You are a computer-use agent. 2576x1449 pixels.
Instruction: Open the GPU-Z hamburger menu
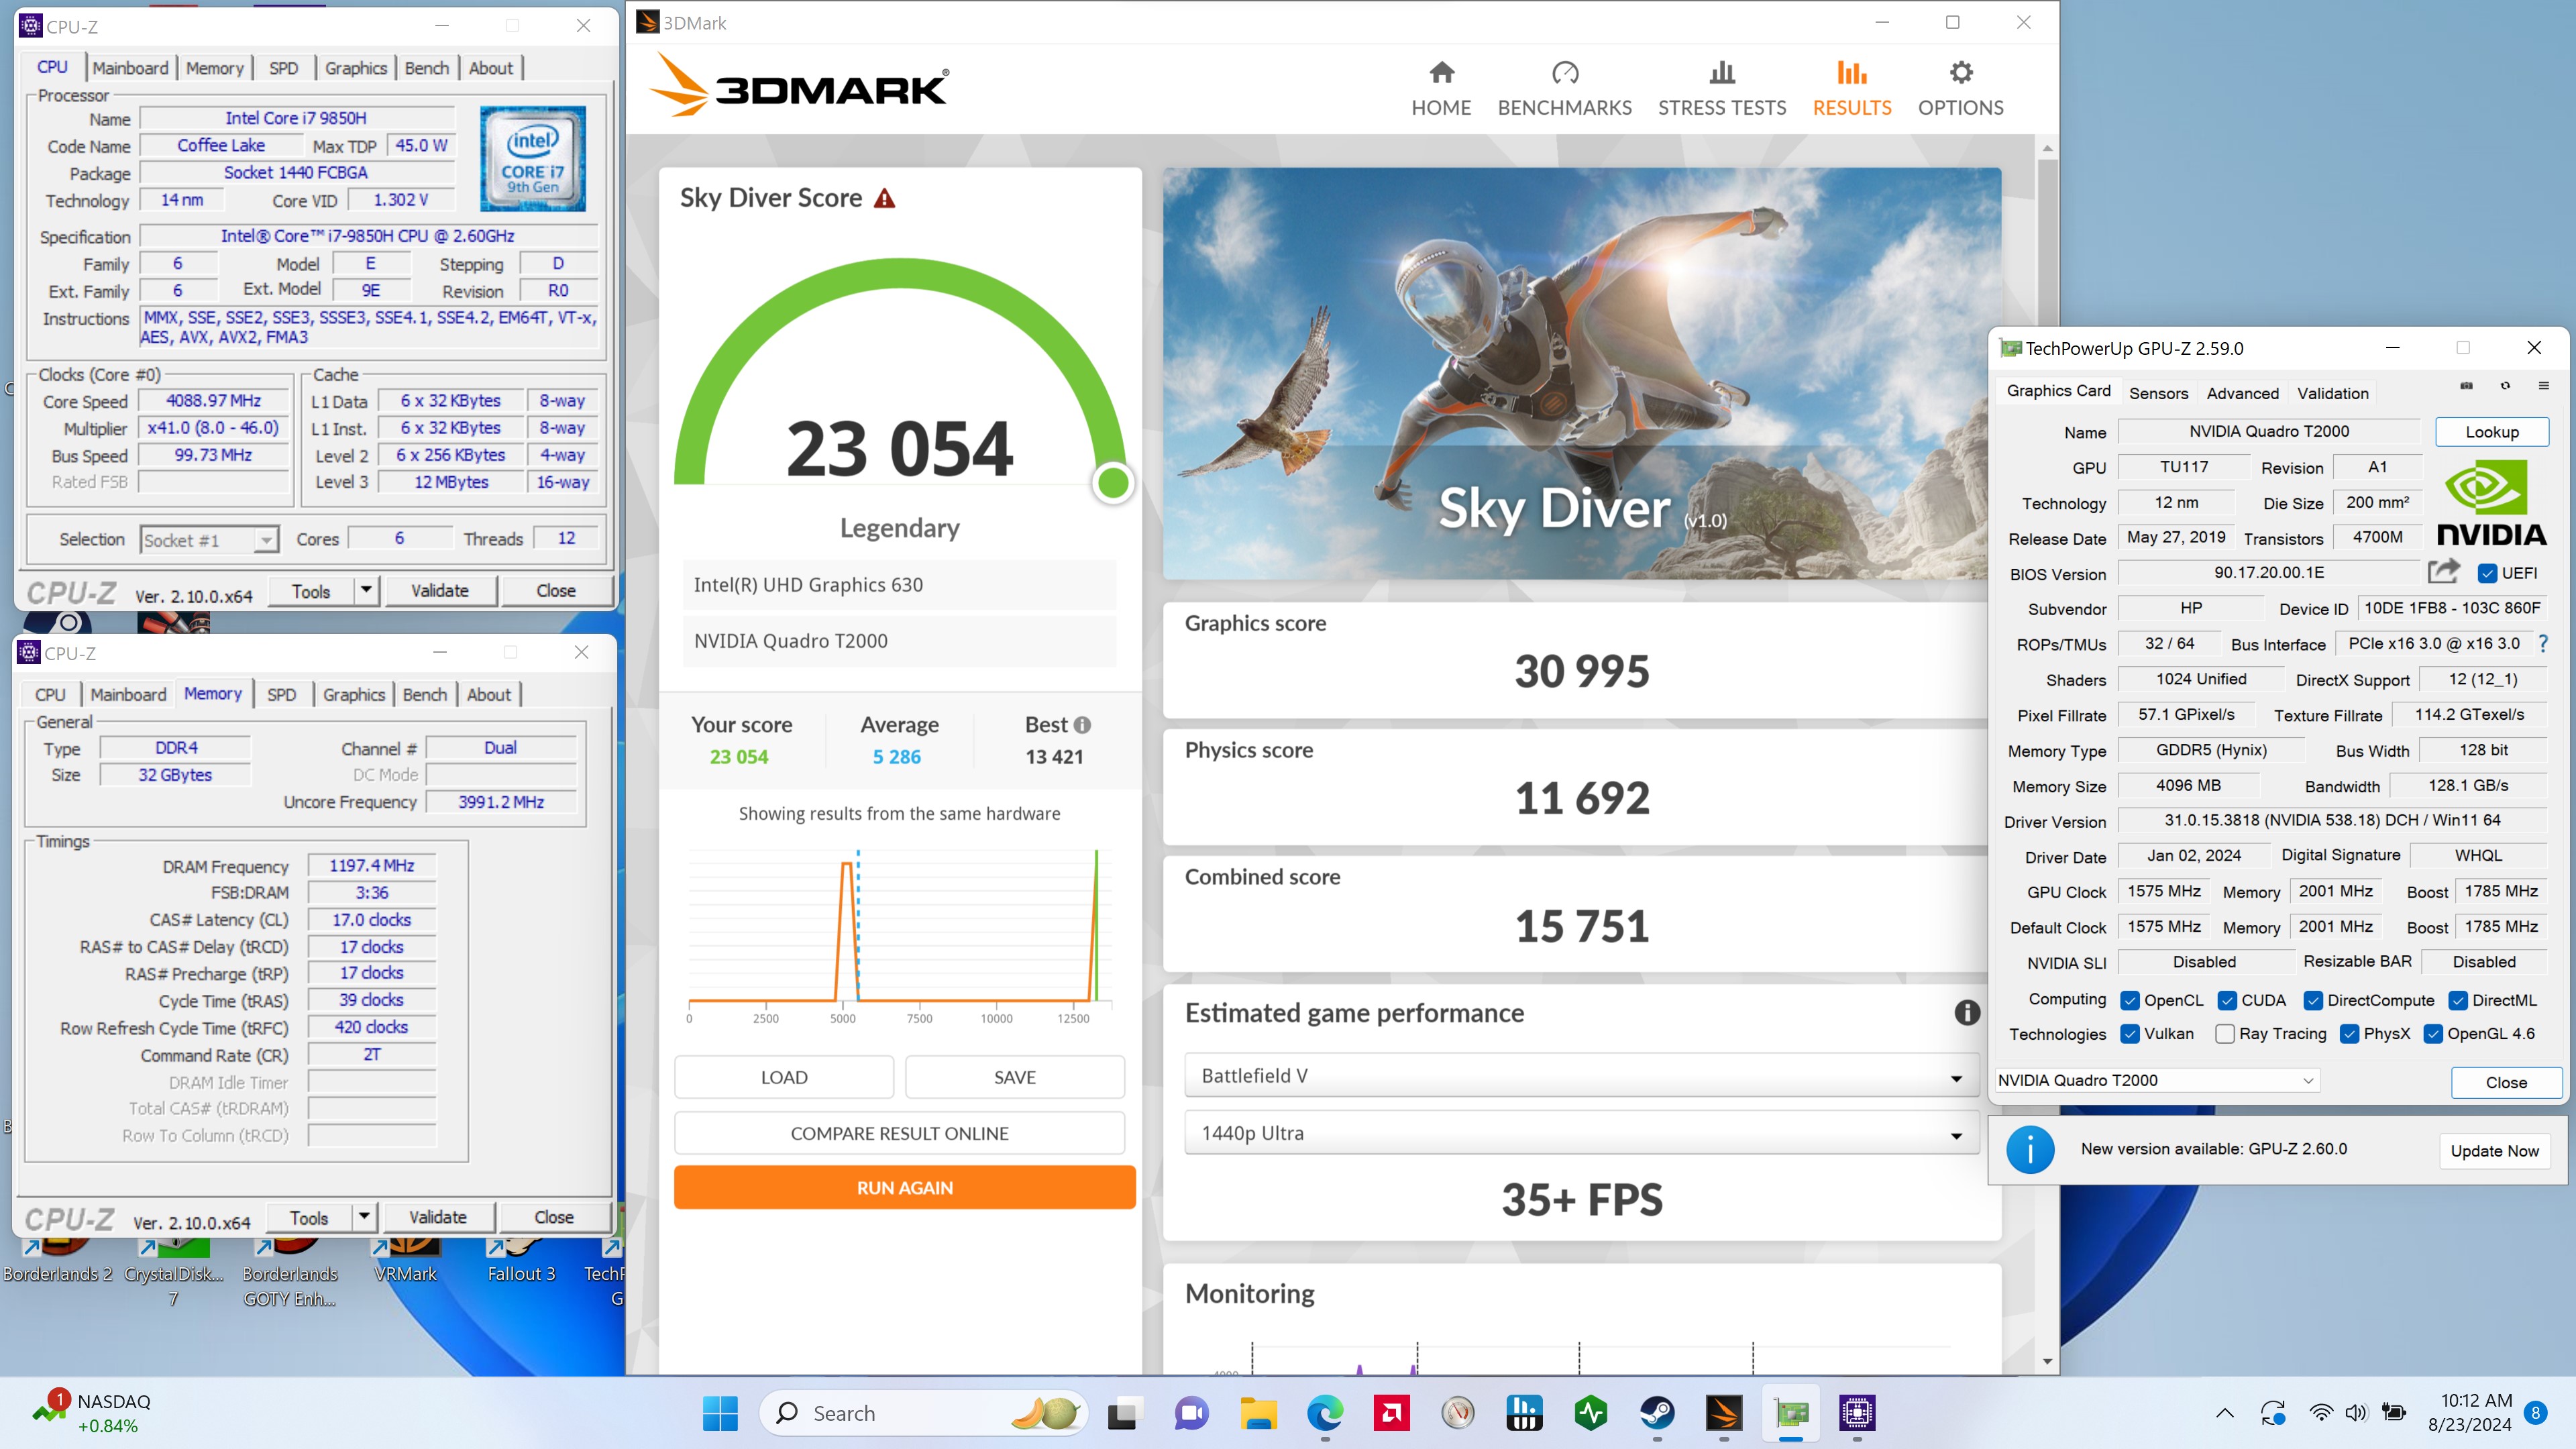[x=2543, y=386]
